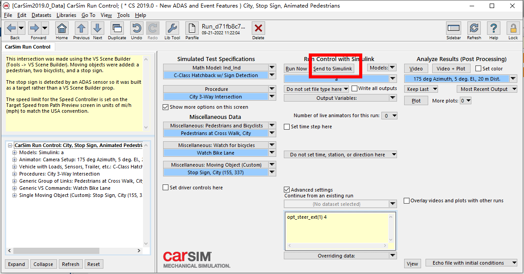Image resolution: width=524 pixels, height=274 pixels.
Task: Click the Video + Plot button
Action: pos(451,69)
